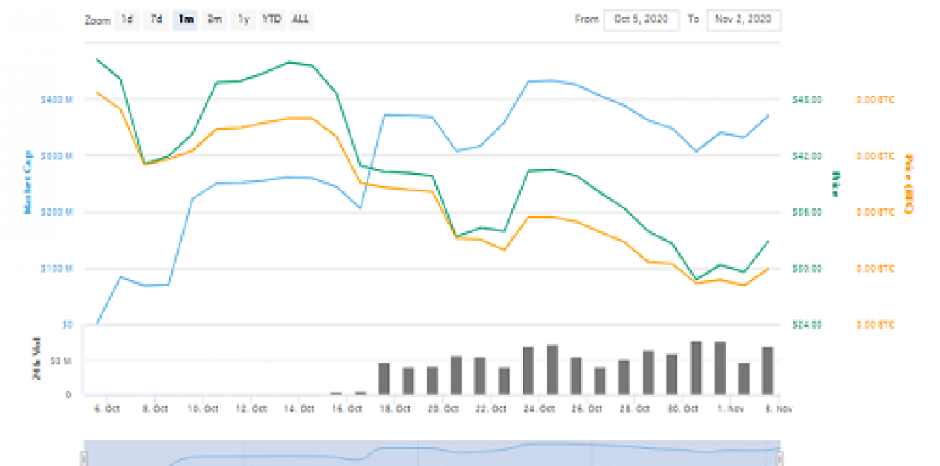The width and height of the screenshot is (940, 466).
Task: Choose the 1y zoom option
Action: click(244, 19)
